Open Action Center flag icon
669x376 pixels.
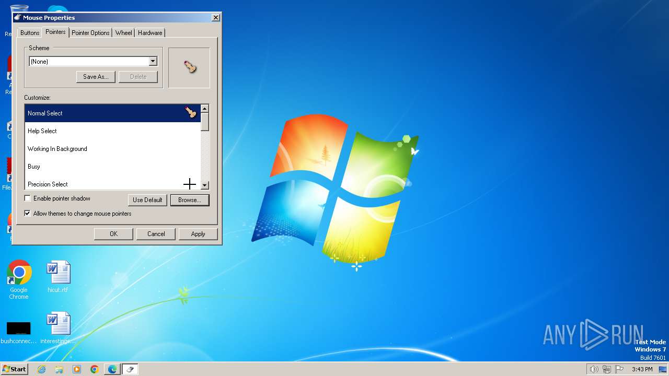click(x=620, y=369)
